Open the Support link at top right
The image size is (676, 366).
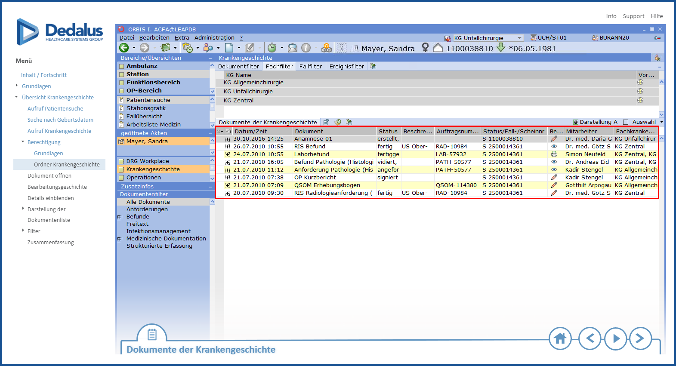[x=633, y=16]
